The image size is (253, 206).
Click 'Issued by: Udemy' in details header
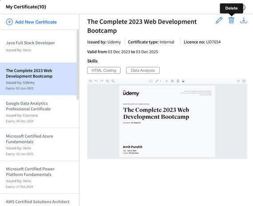[104, 42]
